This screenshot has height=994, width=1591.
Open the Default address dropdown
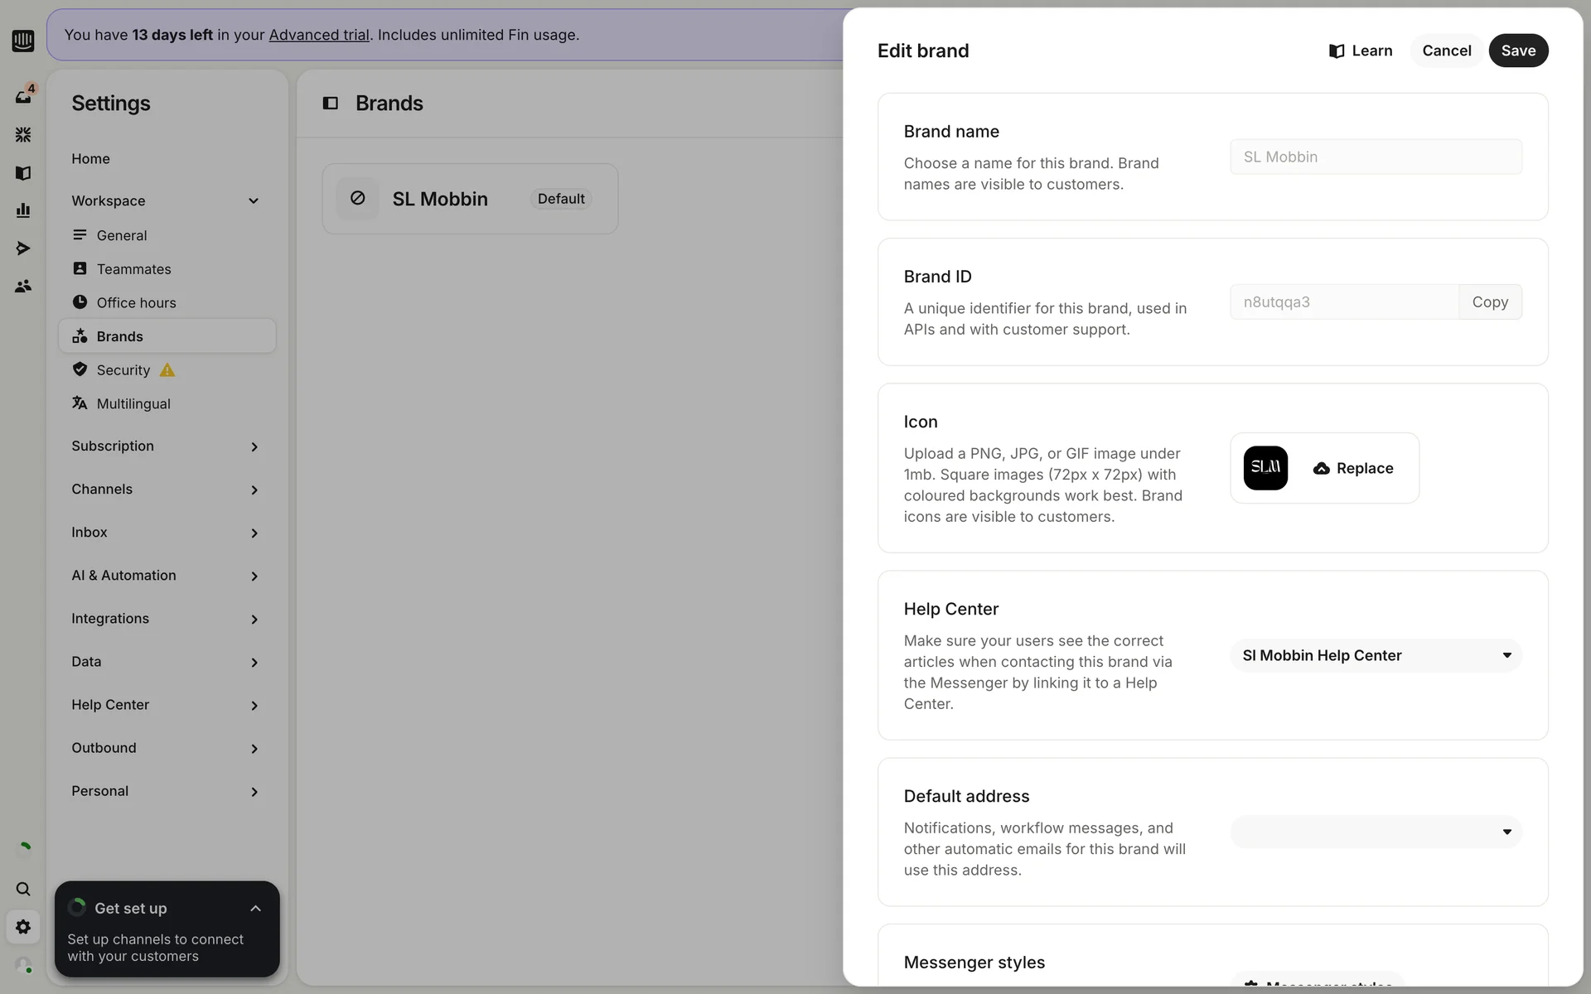tap(1376, 832)
